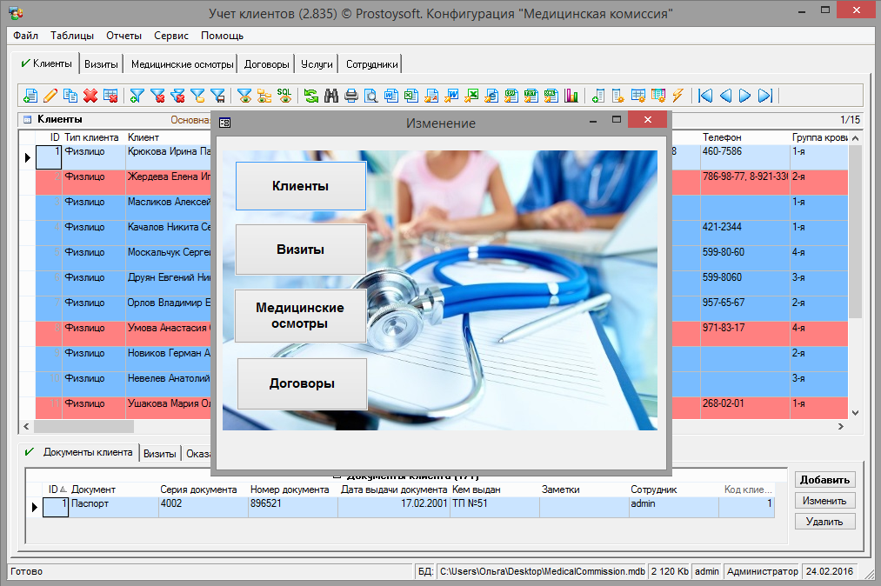This screenshot has width=881, height=586.
Task: Click the add new record toolbar icon
Action: [30, 96]
